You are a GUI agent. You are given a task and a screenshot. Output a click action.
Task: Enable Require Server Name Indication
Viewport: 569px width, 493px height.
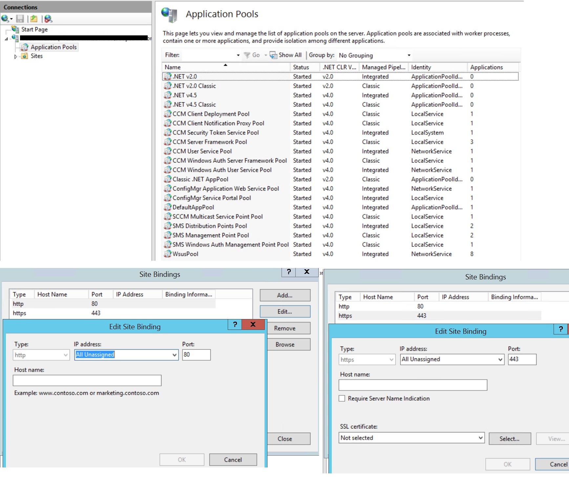point(342,398)
